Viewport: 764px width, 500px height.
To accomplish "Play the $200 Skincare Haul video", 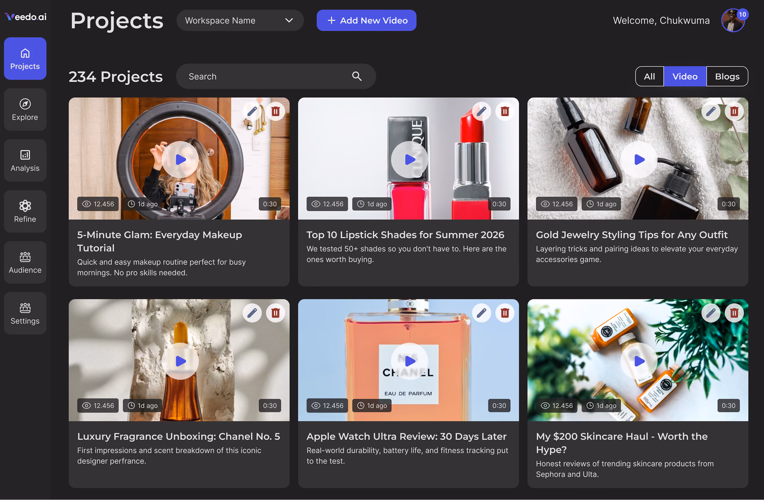I will (639, 361).
